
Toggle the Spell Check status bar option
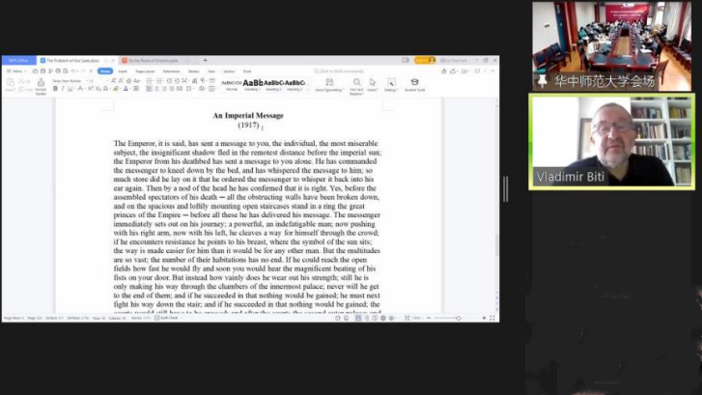click(x=166, y=318)
